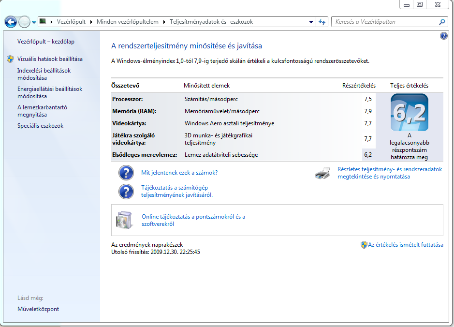
Task: Select Elsődleges merevlemez: row label
Action: 145,155
